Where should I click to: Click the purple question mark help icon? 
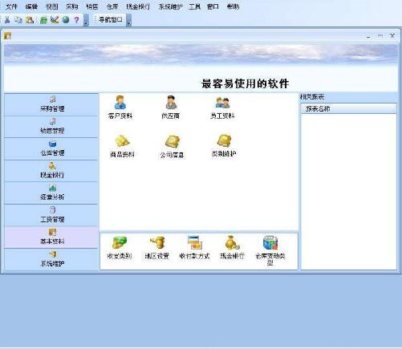point(76,20)
